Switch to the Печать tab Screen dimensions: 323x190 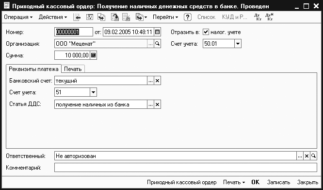(x=73, y=69)
